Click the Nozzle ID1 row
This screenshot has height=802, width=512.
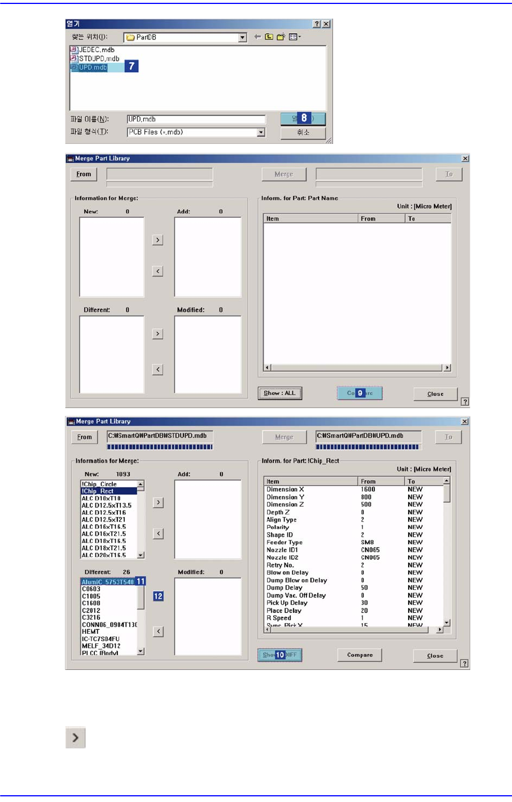tap(353, 550)
